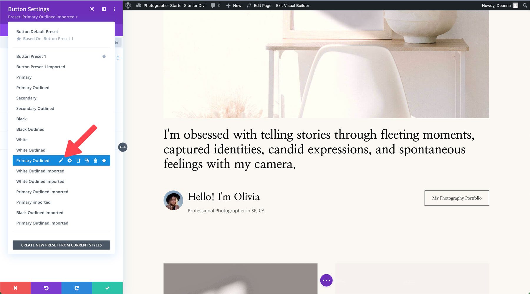Delete the Primary Outlined preset with trash icon
Screen dimensions: 530x294
95,160
